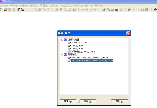157x108 pixels.
Task: Click the camera snapshot icon
Action: [x=142, y=10]
